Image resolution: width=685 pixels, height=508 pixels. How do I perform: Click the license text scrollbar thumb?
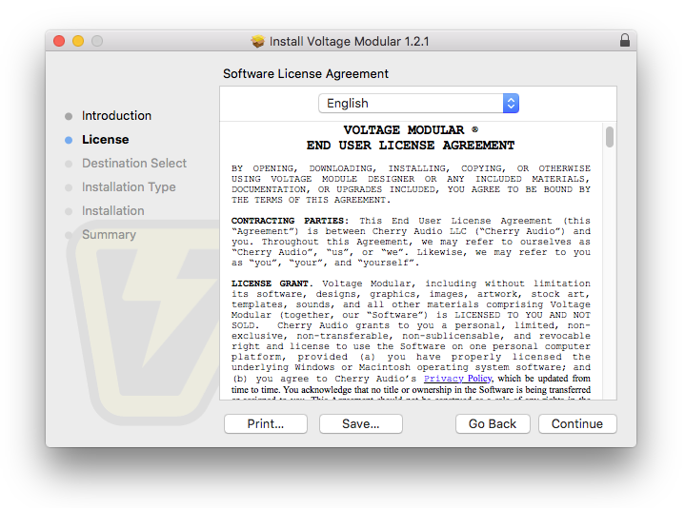609,137
